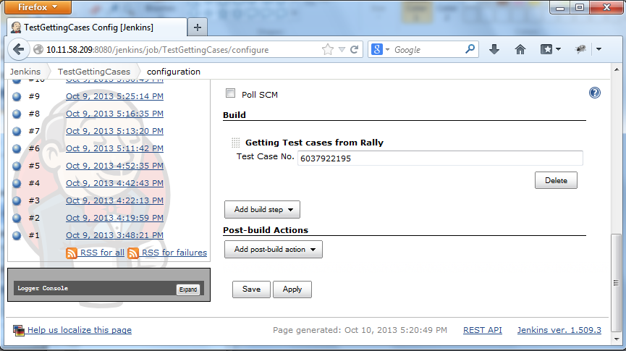Click the Jenkins favicon on the tab
This screenshot has height=351, width=626.
coord(16,28)
